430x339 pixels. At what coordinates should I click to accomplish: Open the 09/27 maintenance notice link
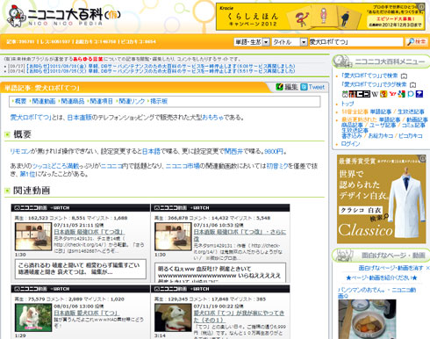tap(161, 66)
